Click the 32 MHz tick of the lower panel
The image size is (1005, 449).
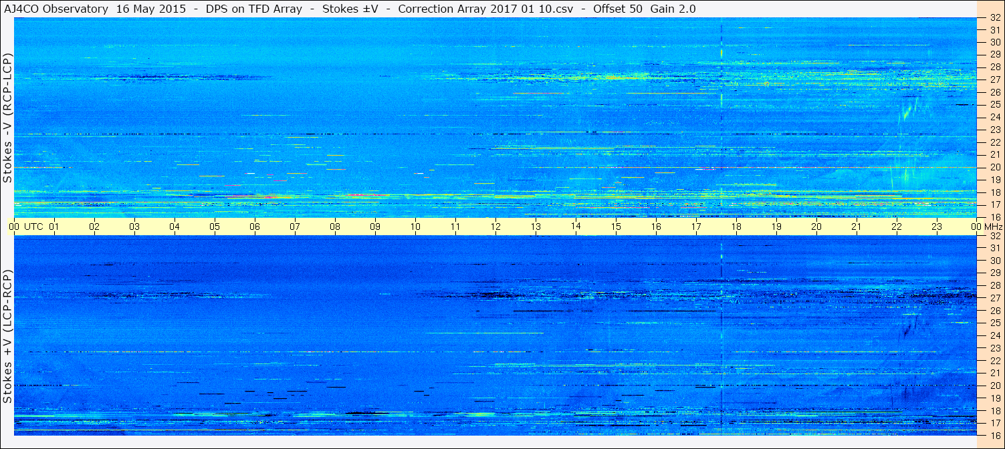995,236
